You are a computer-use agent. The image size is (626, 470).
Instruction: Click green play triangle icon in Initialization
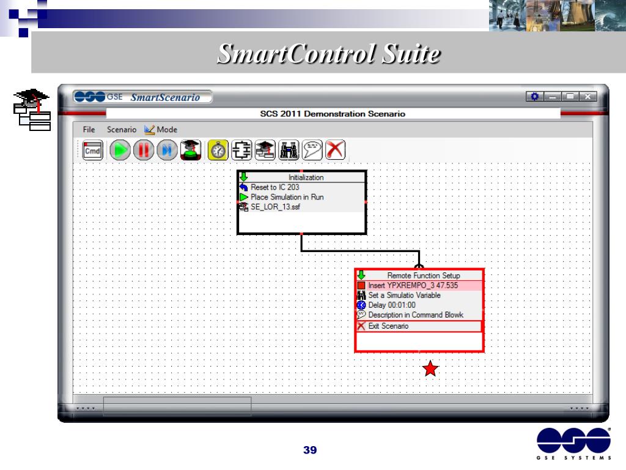pos(243,197)
